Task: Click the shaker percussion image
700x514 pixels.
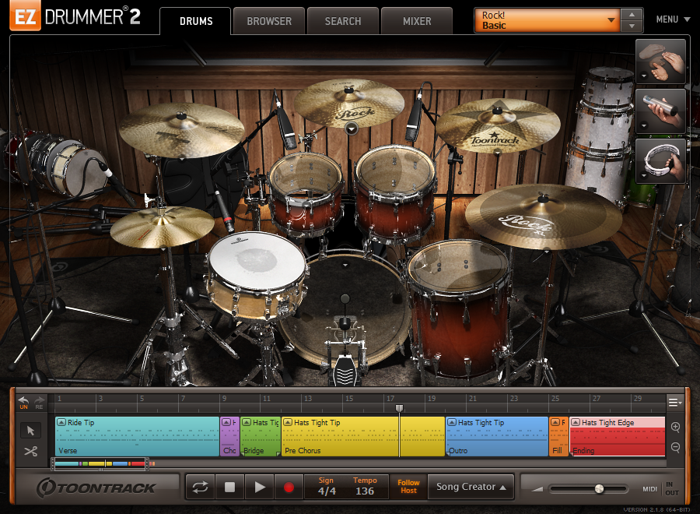Action: click(660, 111)
